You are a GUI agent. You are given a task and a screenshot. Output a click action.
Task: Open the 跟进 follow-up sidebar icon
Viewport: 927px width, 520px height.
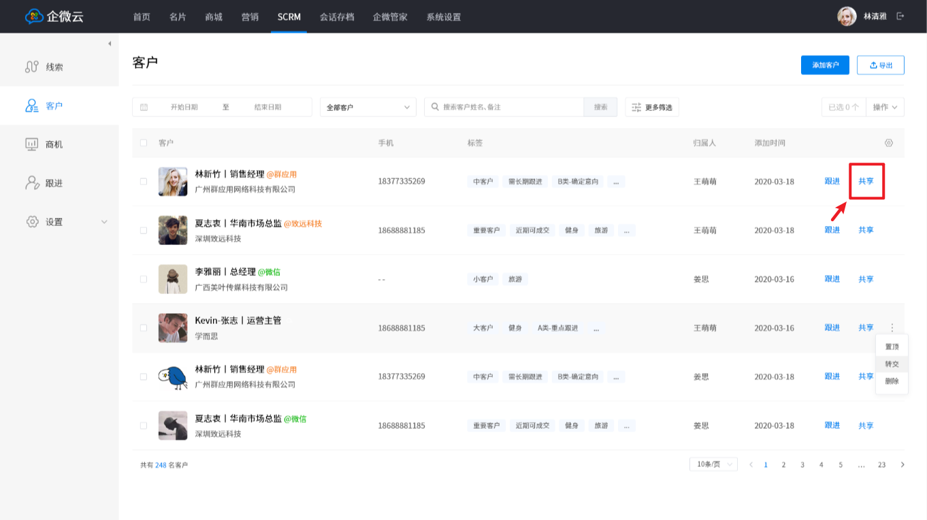[32, 183]
